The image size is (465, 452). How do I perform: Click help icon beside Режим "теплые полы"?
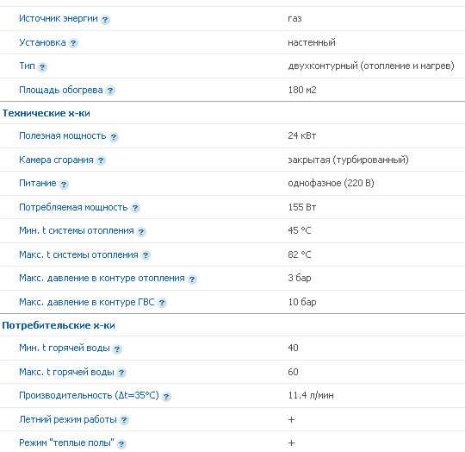(x=121, y=443)
